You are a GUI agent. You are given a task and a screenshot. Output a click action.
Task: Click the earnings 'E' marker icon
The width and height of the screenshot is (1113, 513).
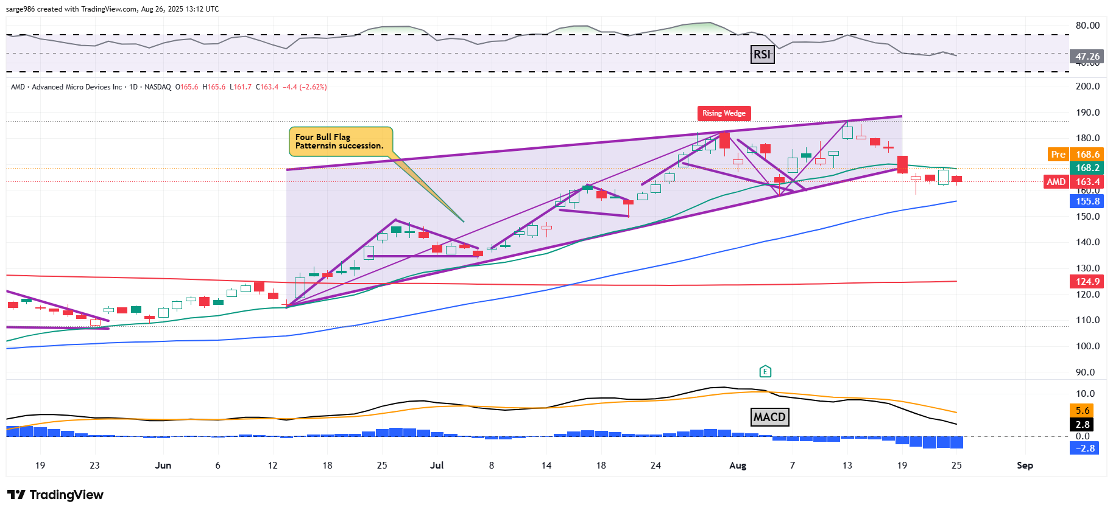[766, 371]
